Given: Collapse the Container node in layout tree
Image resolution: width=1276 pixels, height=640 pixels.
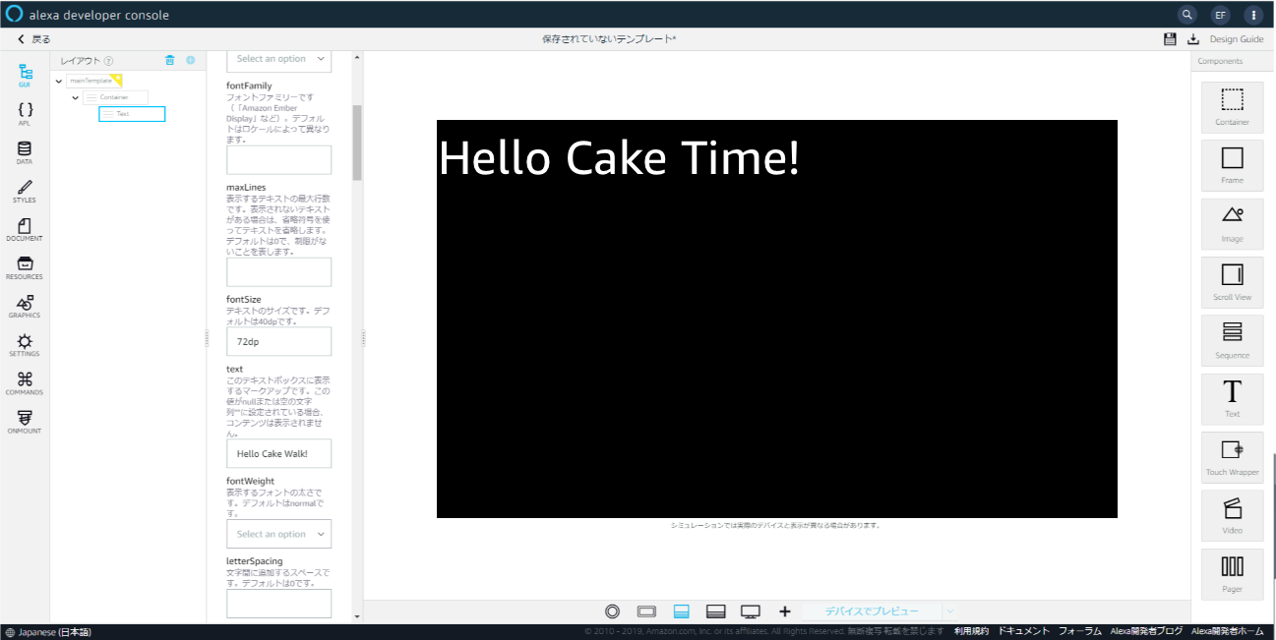Looking at the screenshot, I should pos(75,97).
